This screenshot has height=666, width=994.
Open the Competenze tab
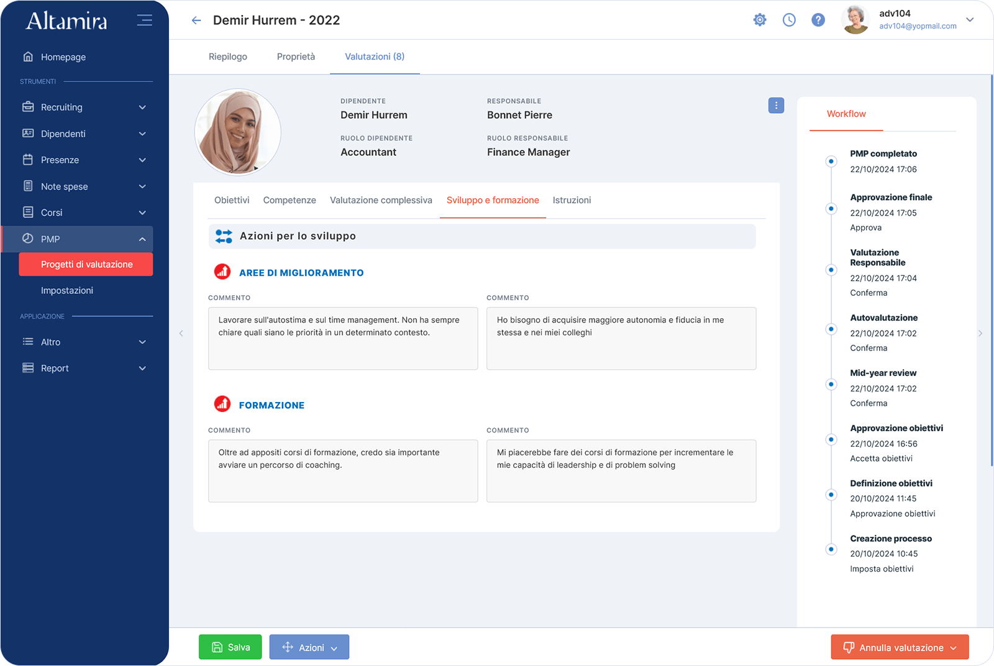pyautogui.click(x=290, y=200)
